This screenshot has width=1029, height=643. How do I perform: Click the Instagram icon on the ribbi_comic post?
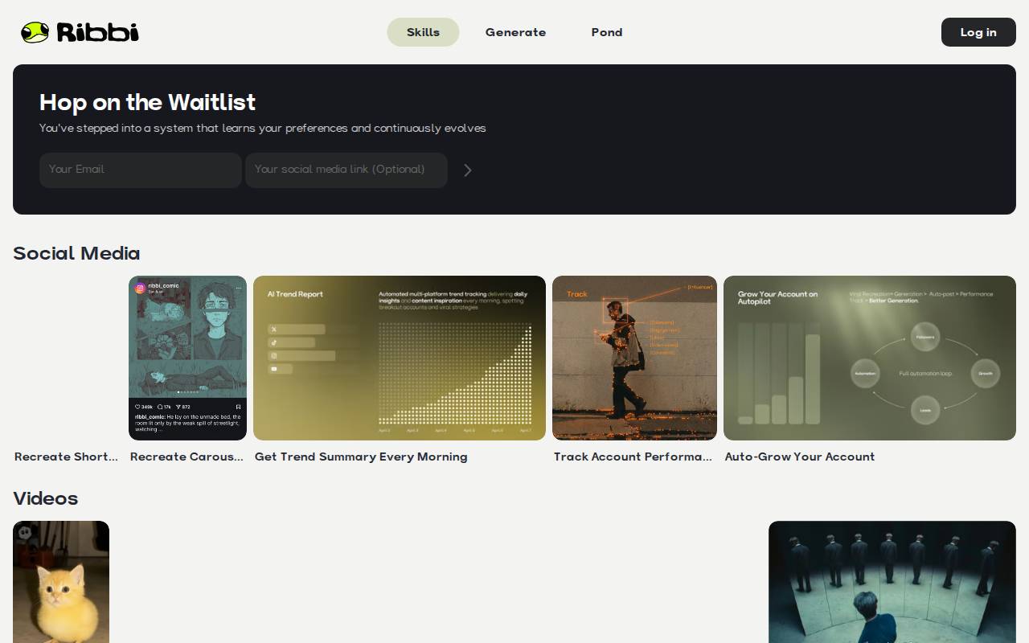(x=139, y=287)
